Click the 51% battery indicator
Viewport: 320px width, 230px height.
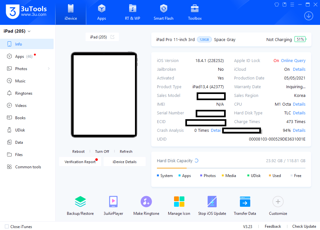click(300, 39)
